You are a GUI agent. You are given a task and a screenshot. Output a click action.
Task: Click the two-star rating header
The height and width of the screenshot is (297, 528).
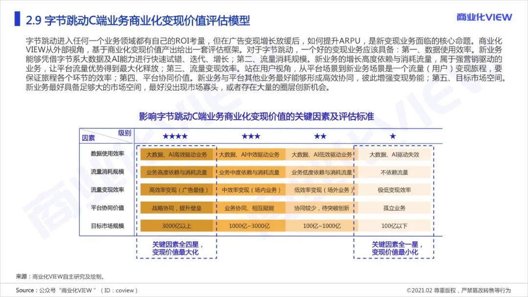pos(320,136)
